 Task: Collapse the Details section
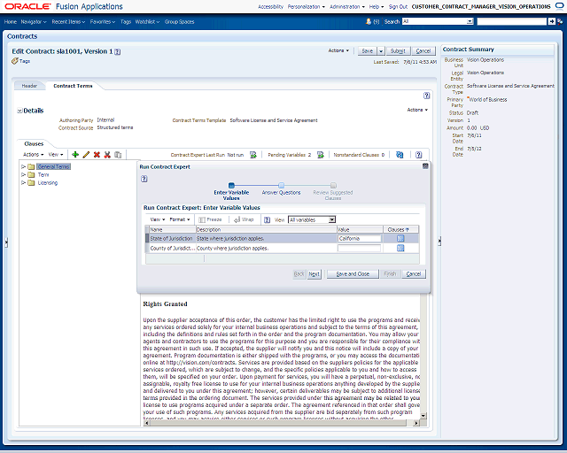[19, 111]
